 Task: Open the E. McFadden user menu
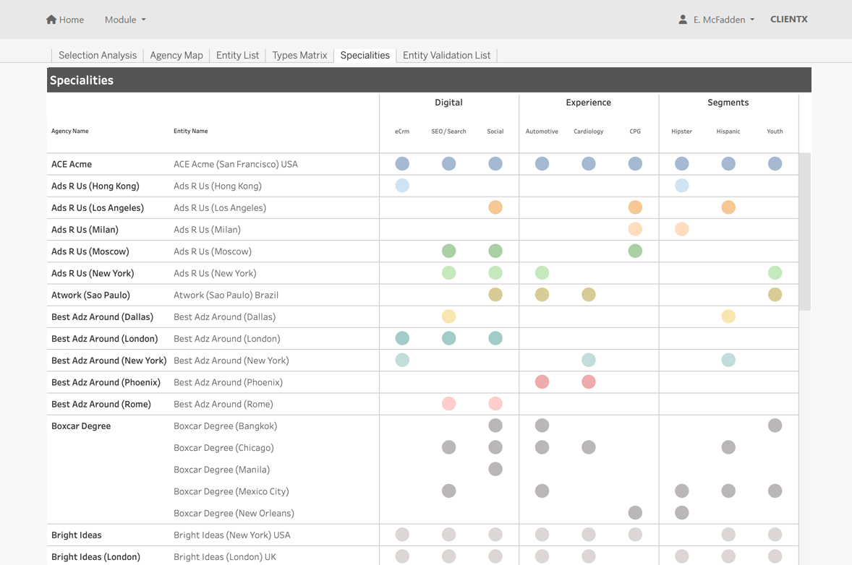point(724,20)
